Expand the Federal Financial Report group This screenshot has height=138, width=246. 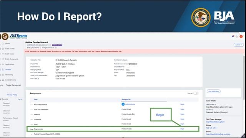(32, 134)
